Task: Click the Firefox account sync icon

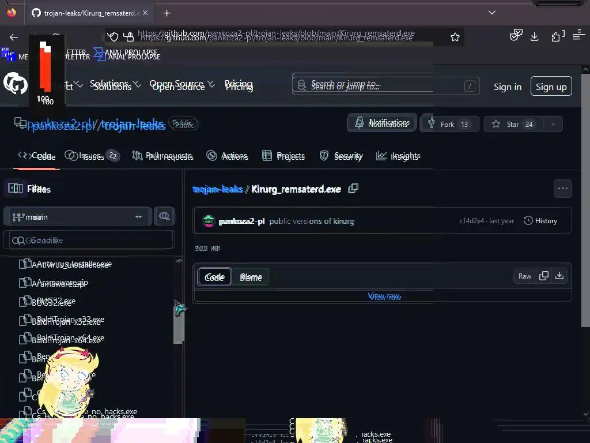Action: tap(516, 35)
